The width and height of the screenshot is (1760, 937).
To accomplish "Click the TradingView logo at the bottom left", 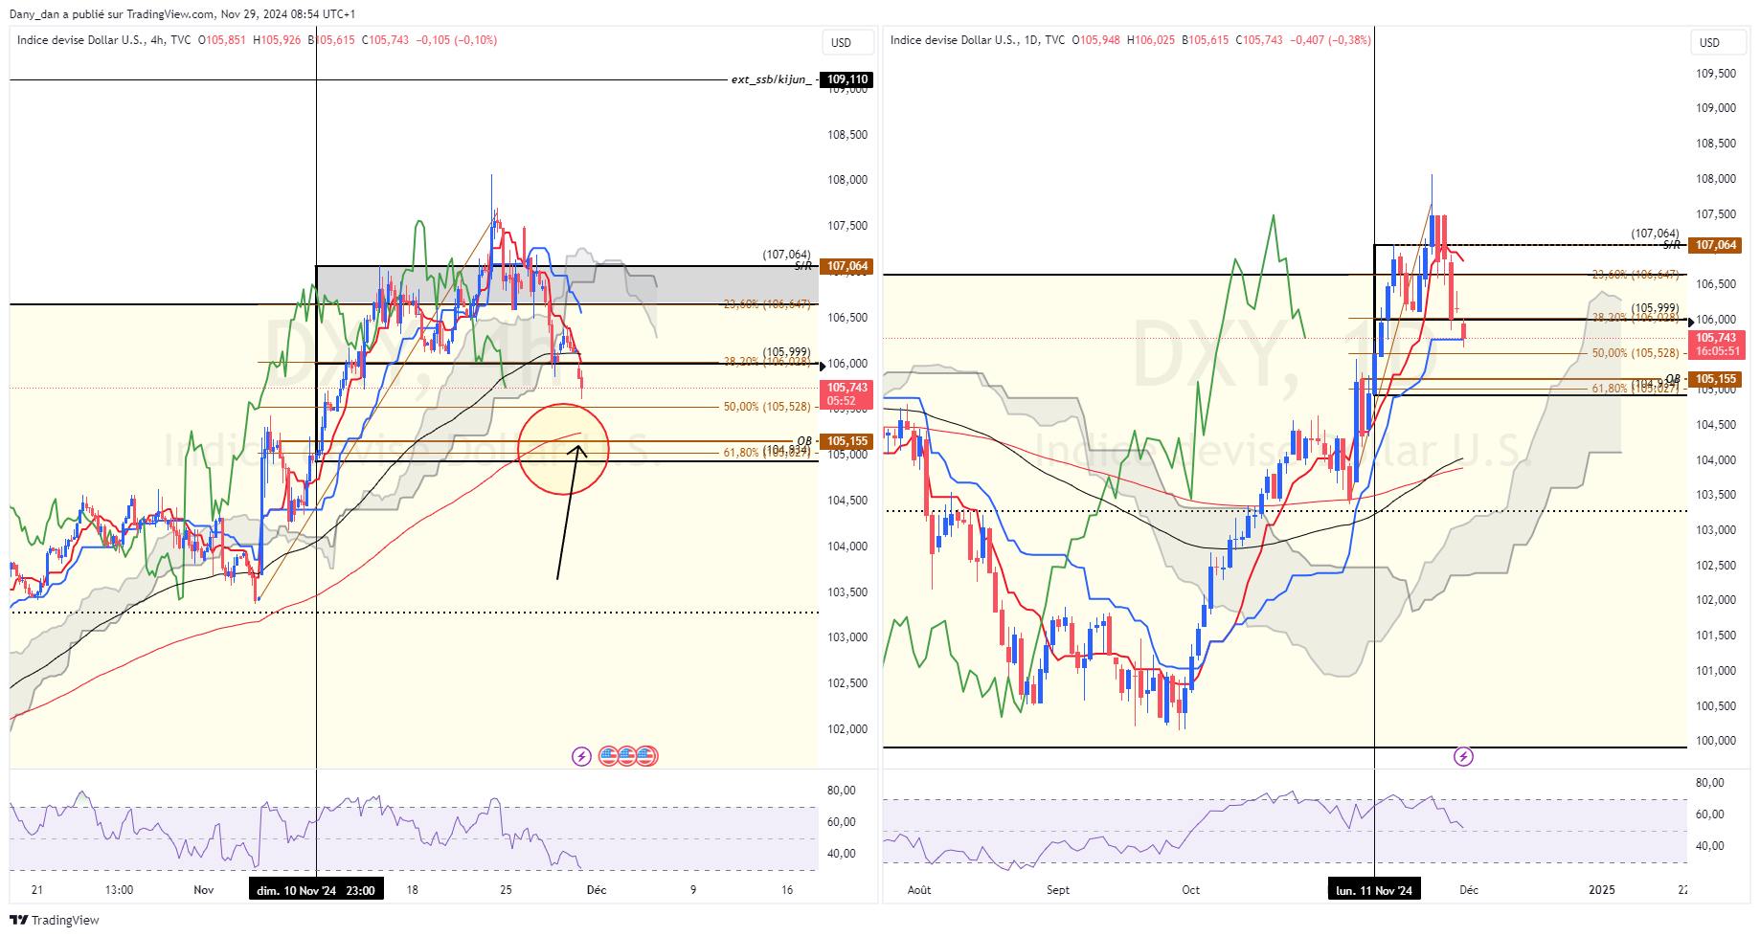I will click(55, 920).
